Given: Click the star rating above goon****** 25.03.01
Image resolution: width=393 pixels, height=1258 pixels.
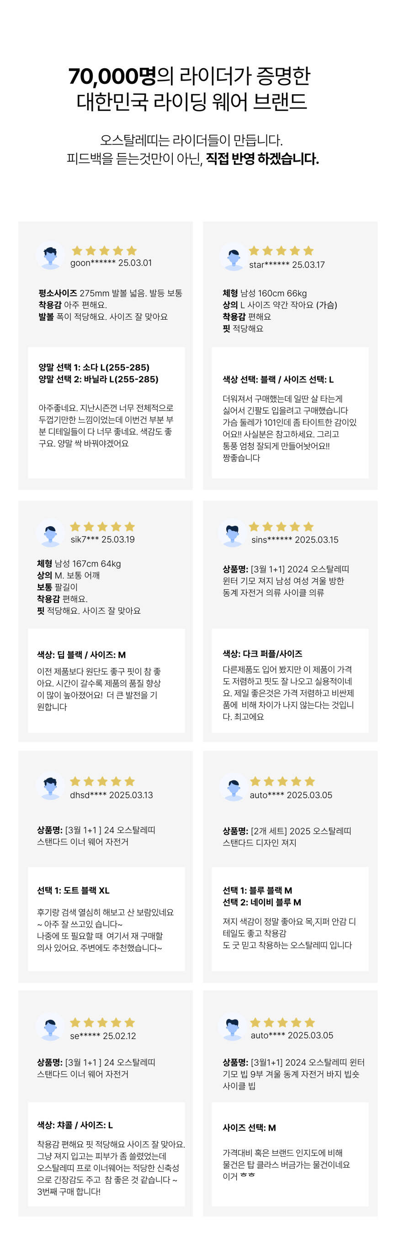Looking at the screenshot, I should tap(104, 251).
